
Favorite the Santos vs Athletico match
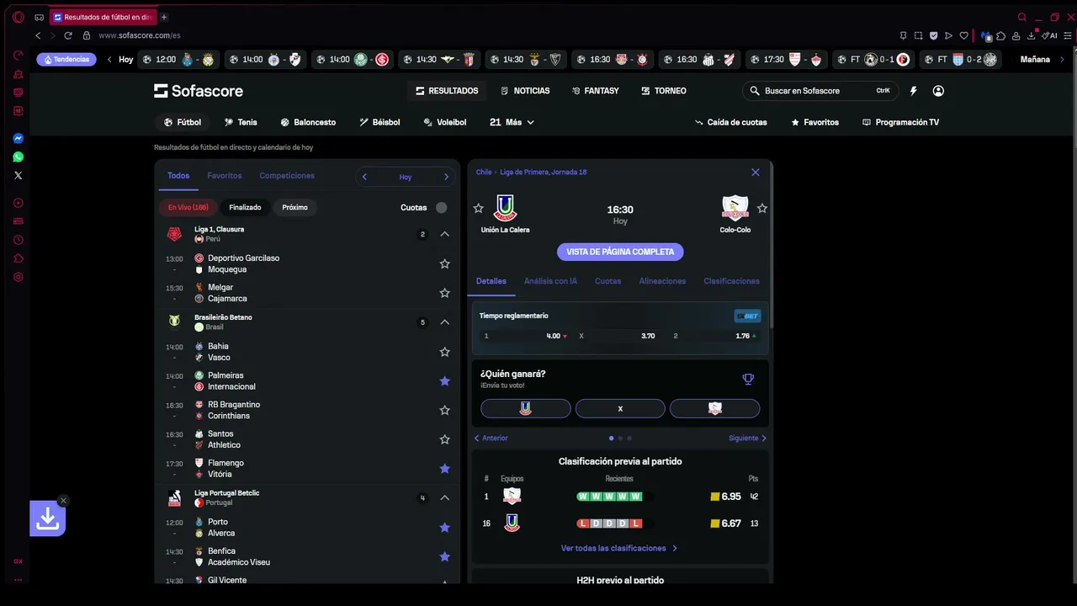tap(444, 439)
